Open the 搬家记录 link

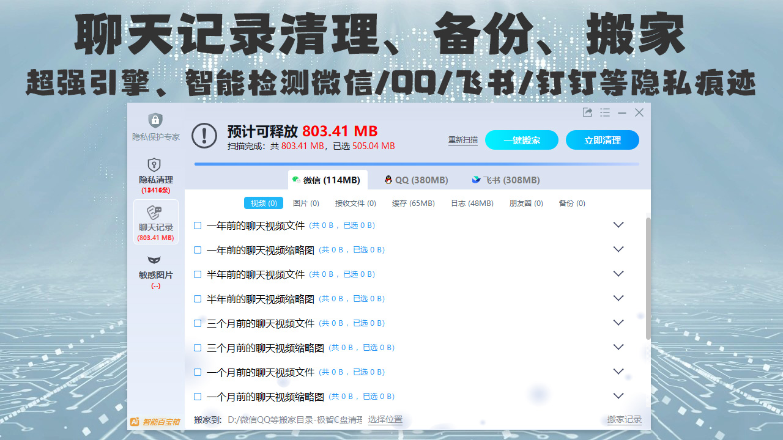click(625, 420)
